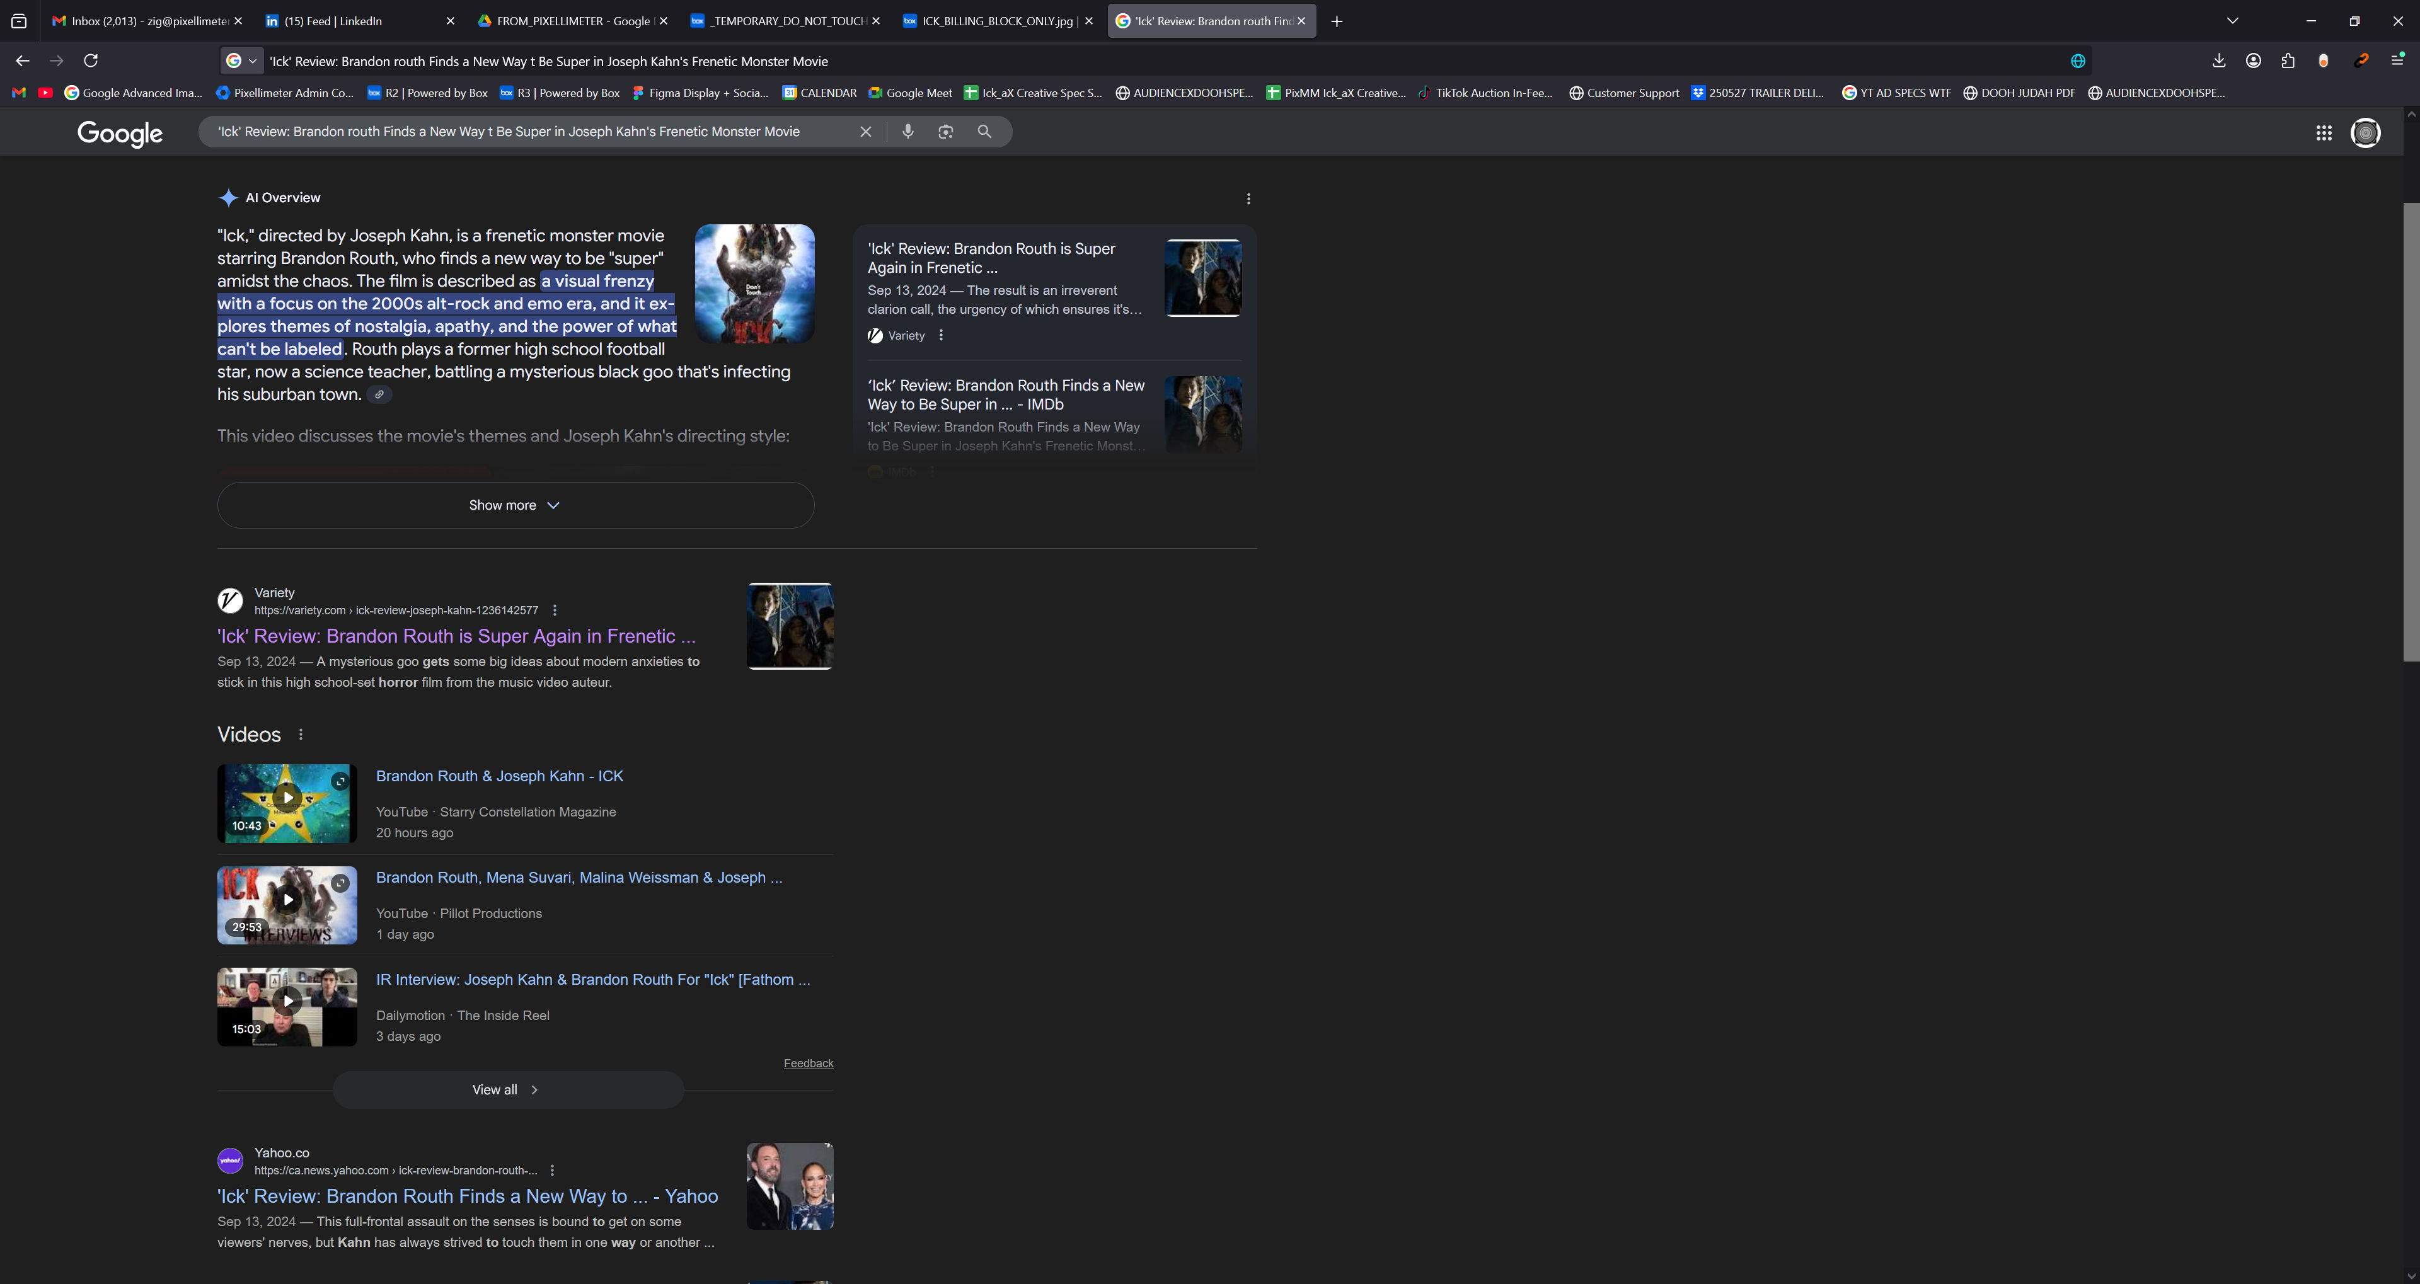Start a voice search with the microphone
Image resolution: width=2420 pixels, height=1284 pixels.
coord(907,132)
